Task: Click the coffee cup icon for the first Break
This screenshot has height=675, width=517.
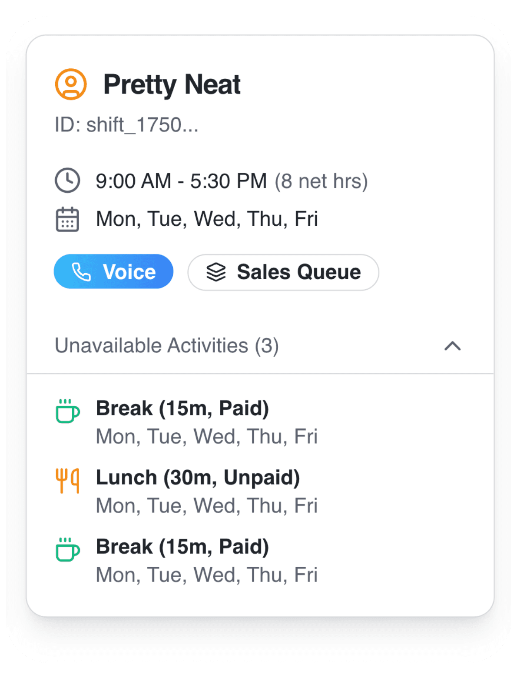Action: click(68, 410)
